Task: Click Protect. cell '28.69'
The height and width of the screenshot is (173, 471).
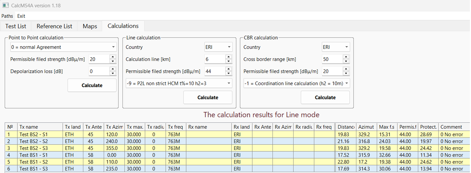Action: (x=428, y=134)
